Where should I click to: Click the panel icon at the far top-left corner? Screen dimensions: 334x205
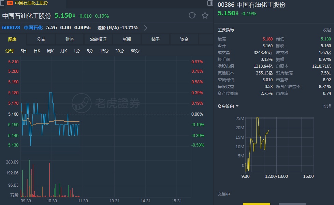pyautogui.click(x=2, y=3)
